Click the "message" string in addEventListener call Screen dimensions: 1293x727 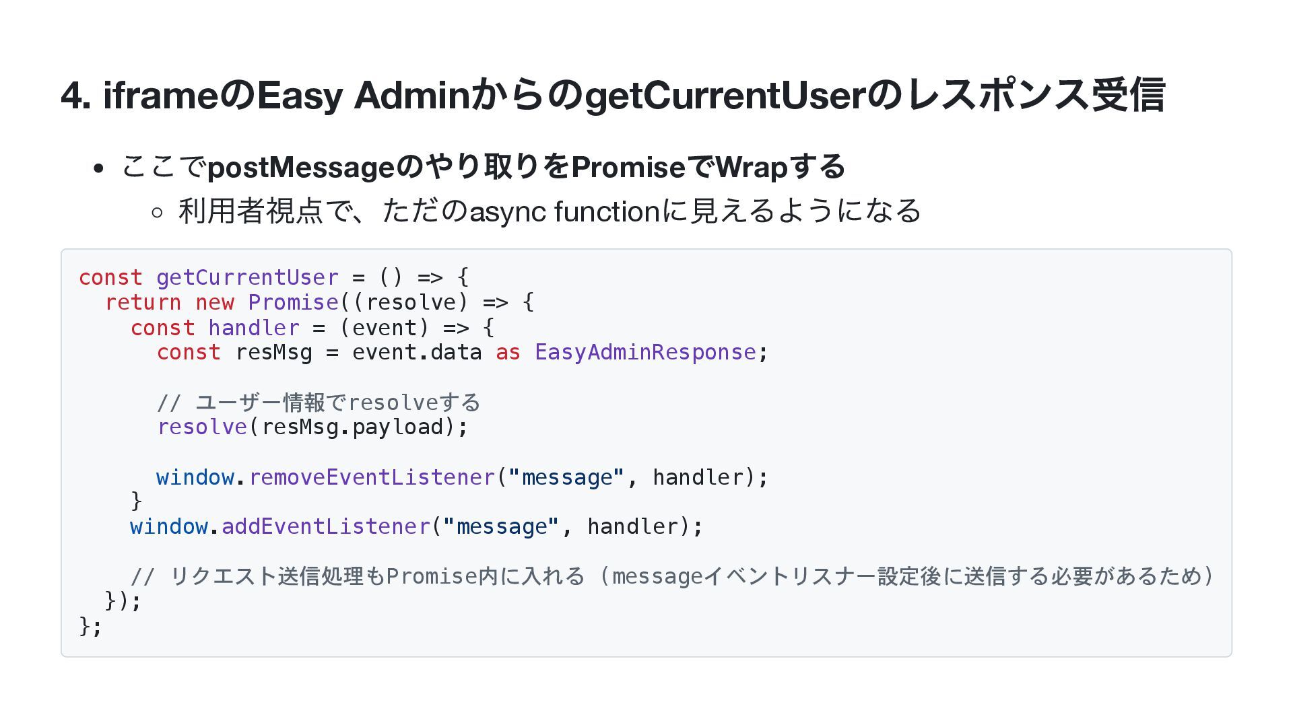(501, 526)
